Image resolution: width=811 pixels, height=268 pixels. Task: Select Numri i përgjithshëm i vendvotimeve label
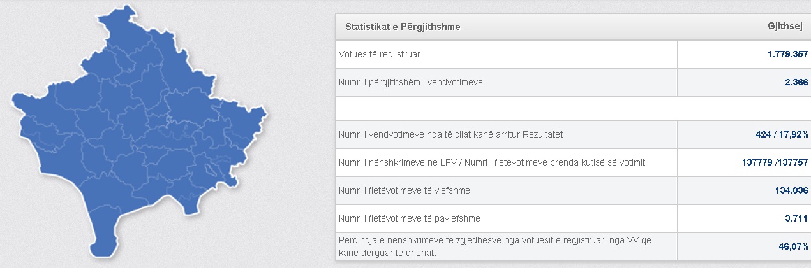pos(415,82)
